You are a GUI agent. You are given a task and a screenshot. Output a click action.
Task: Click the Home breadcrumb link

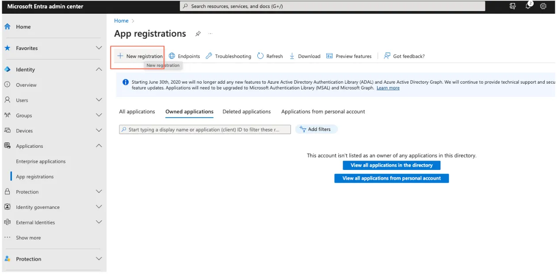point(121,21)
